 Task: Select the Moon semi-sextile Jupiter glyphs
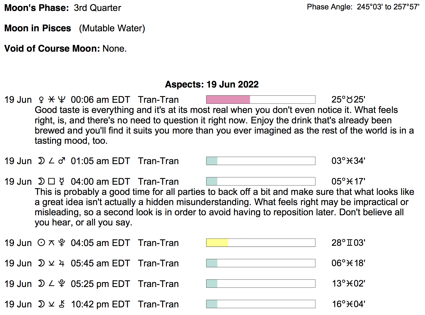[x=51, y=263]
